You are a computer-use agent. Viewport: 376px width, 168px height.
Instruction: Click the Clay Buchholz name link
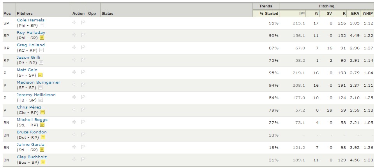(x=32, y=157)
